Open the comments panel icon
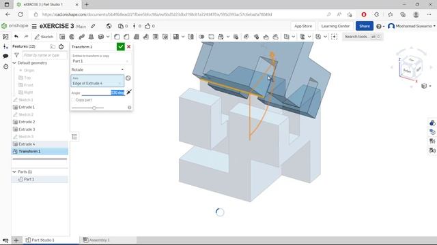The width and height of the screenshot is (437, 245). [x=5, y=56]
